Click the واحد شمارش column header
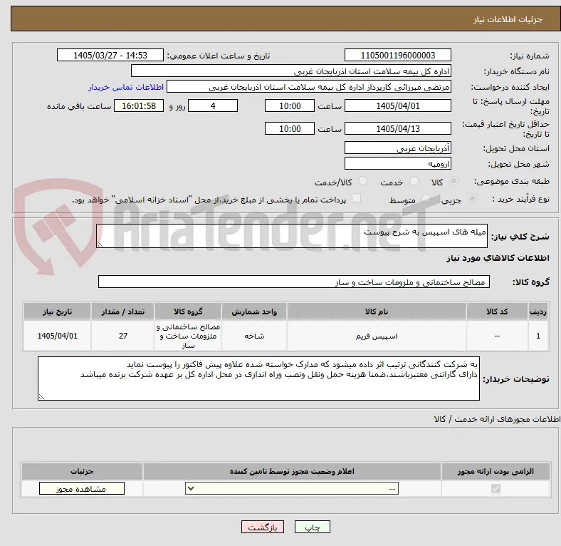The width and height of the screenshot is (561, 546). [254, 311]
